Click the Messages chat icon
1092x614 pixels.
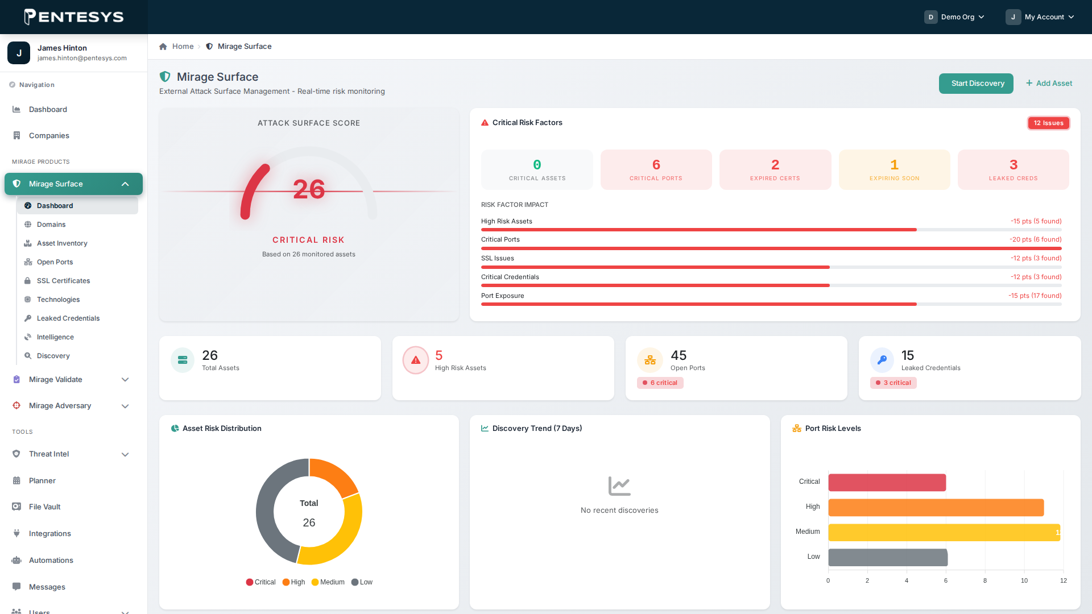point(16,587)
